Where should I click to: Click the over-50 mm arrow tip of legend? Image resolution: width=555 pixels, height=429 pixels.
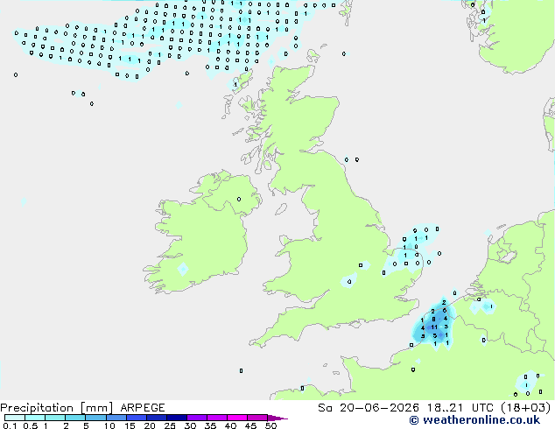277,418
